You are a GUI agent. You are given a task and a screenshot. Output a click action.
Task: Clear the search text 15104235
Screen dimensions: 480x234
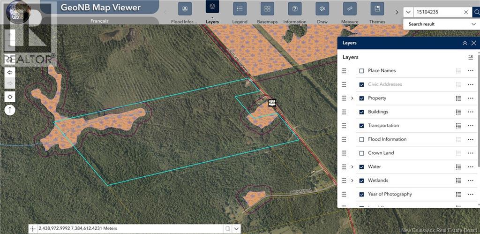tap(466, 12)
